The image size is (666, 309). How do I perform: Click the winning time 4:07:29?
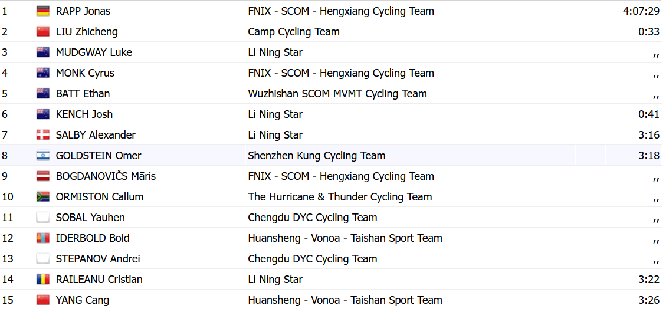641,11
